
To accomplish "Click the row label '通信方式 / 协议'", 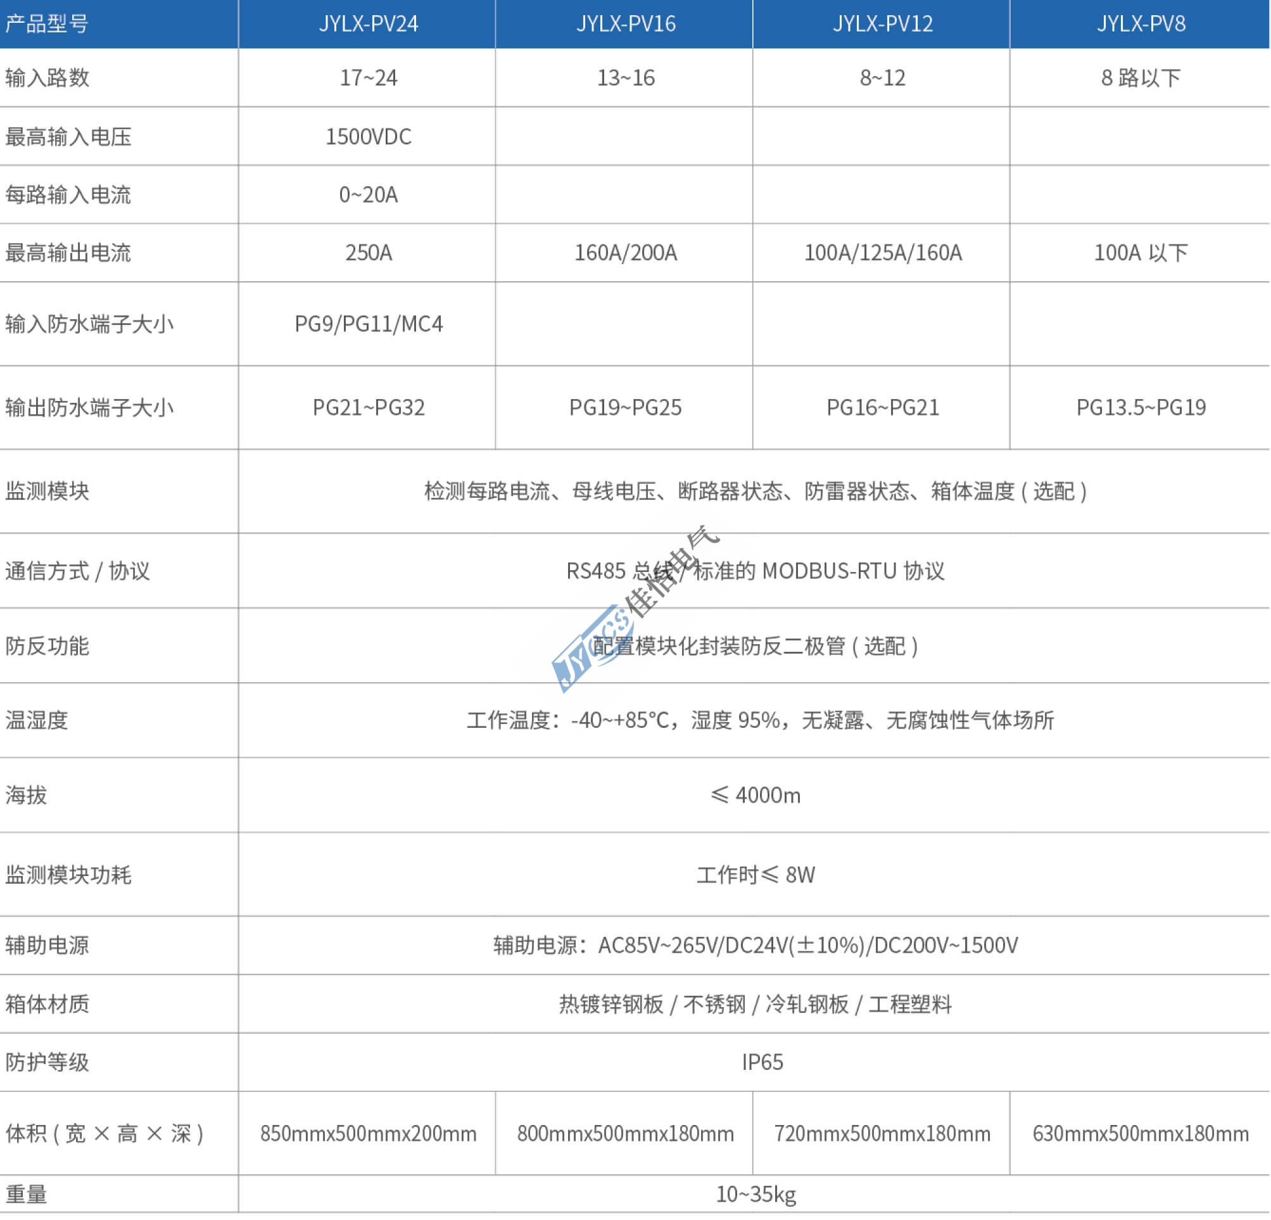I will click(x=77, y=571).
